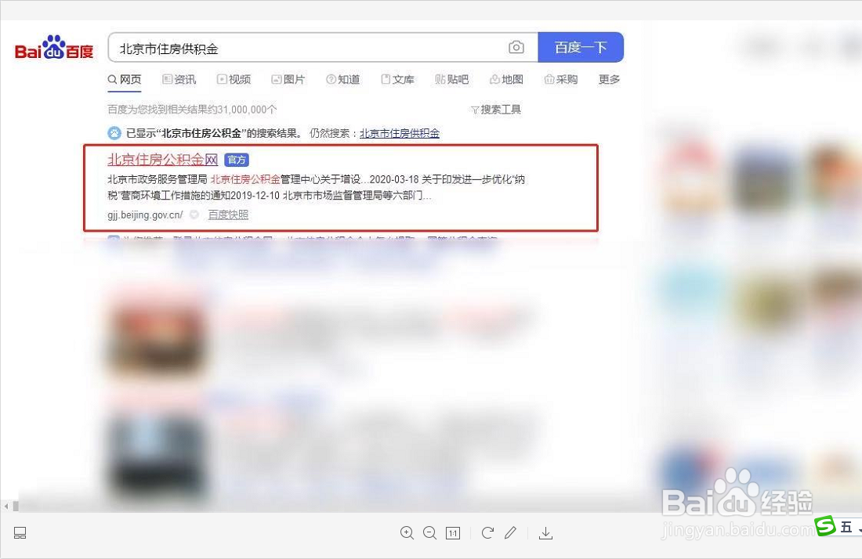The height and width of the screenshot is (559, 862).
Task: Switch to the 知道 tab
Action: 343,80
